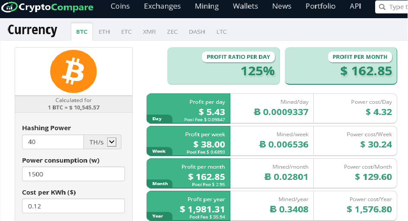The height and width of the screenshot is (221, 408).
Task: Click the Profit Ratio Per Day card
Action: (x=223, y=66)
